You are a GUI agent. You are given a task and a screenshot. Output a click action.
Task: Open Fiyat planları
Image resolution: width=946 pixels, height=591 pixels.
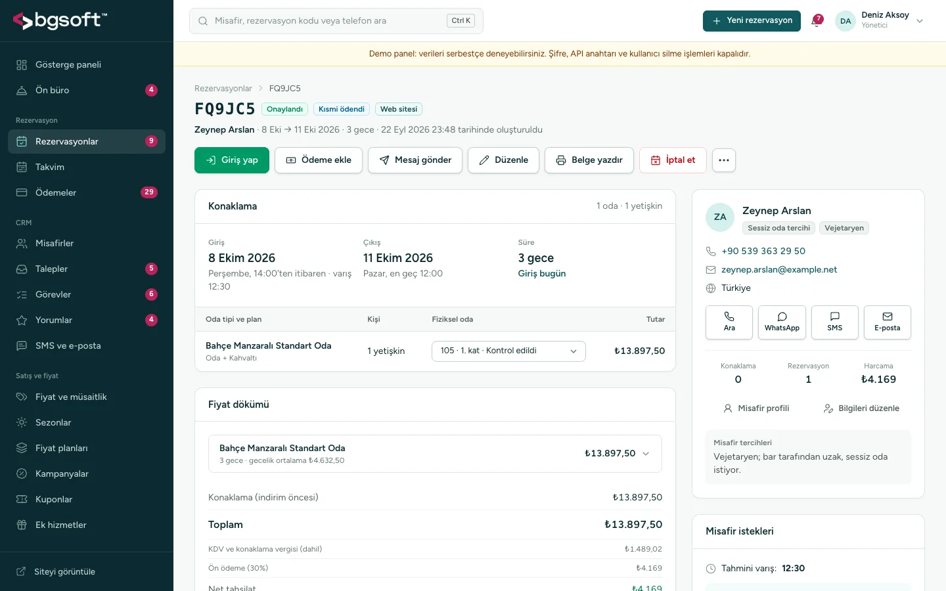pyautogui.click(x=87, y=449)
